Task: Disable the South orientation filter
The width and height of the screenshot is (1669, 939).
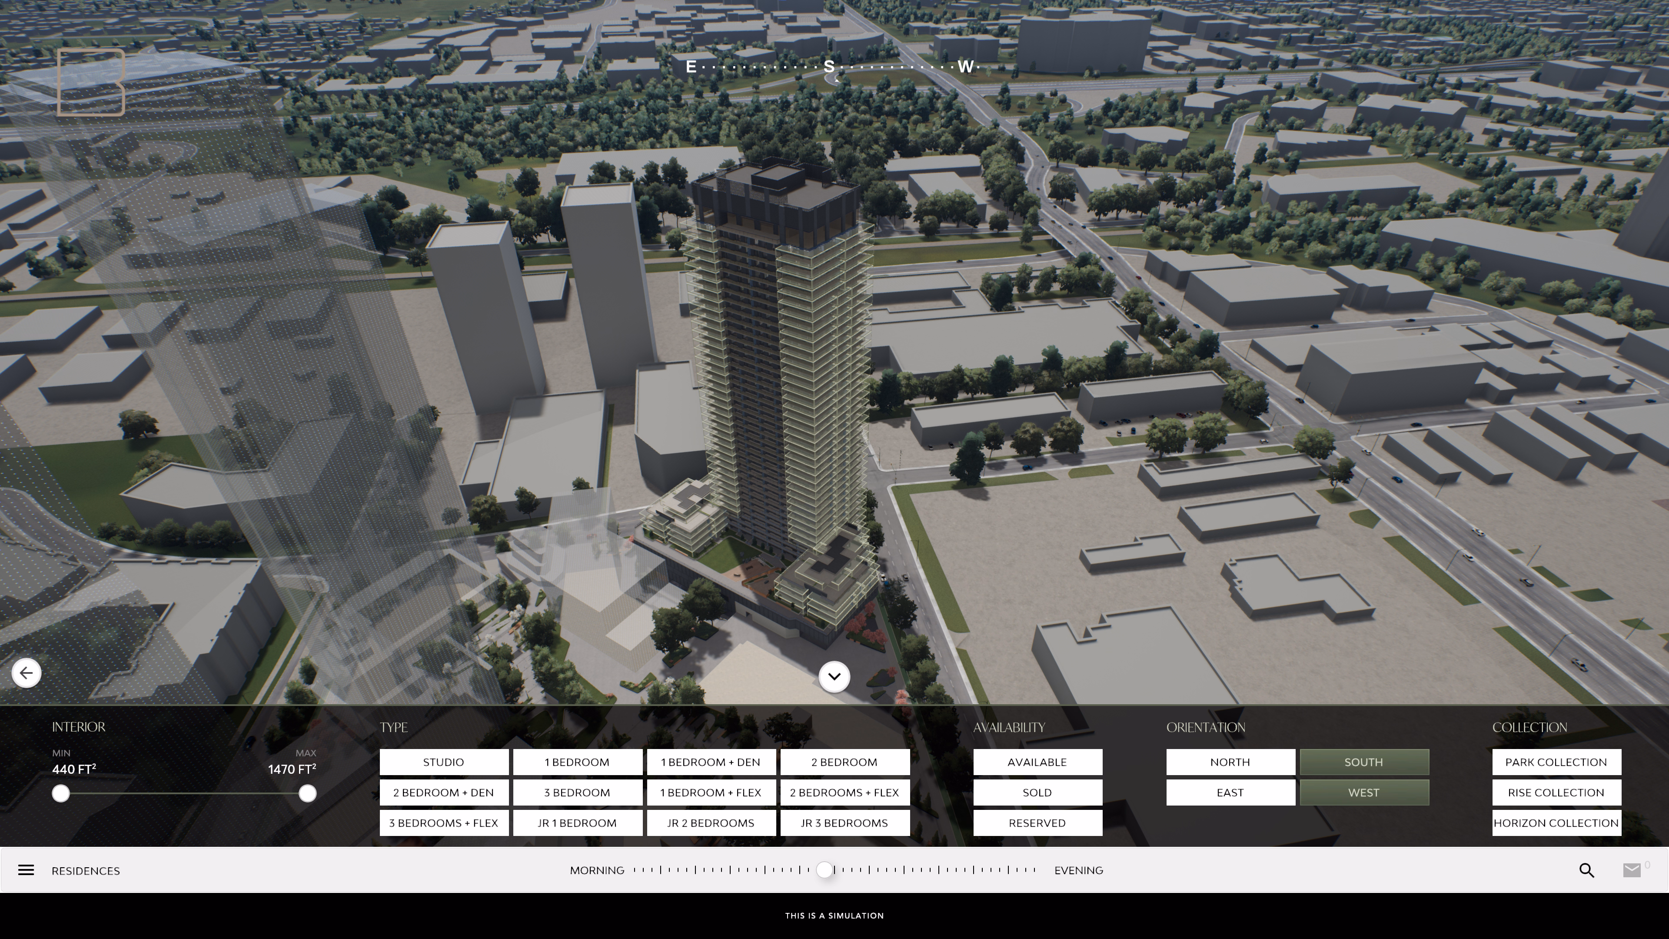Action: [1364, 762]
